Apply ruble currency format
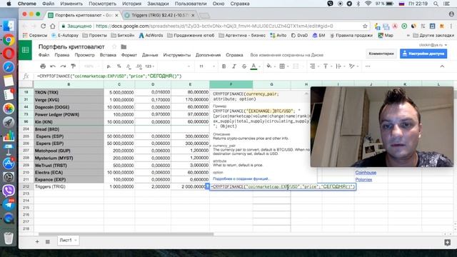The width and height of the screenshot is (457, 257). coord(109,66)
